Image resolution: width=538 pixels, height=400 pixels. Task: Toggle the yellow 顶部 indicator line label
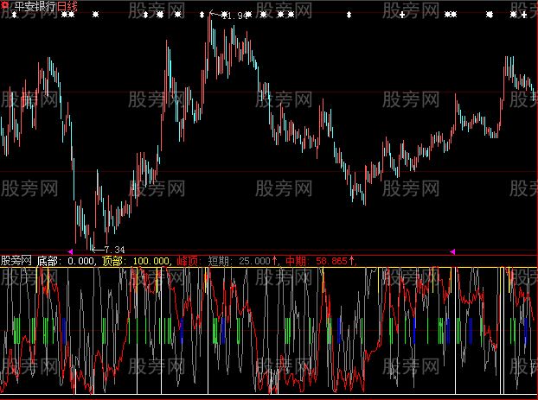point(113,259)
